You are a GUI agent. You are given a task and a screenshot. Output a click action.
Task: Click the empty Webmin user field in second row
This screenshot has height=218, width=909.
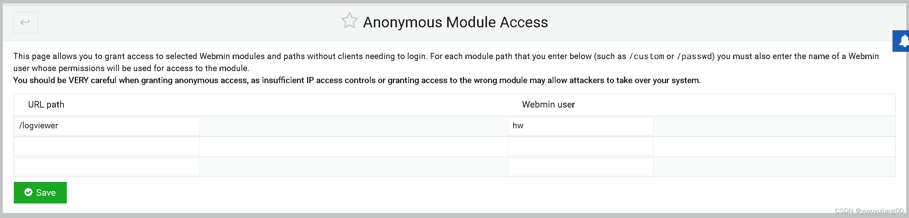tap(580, 146)
